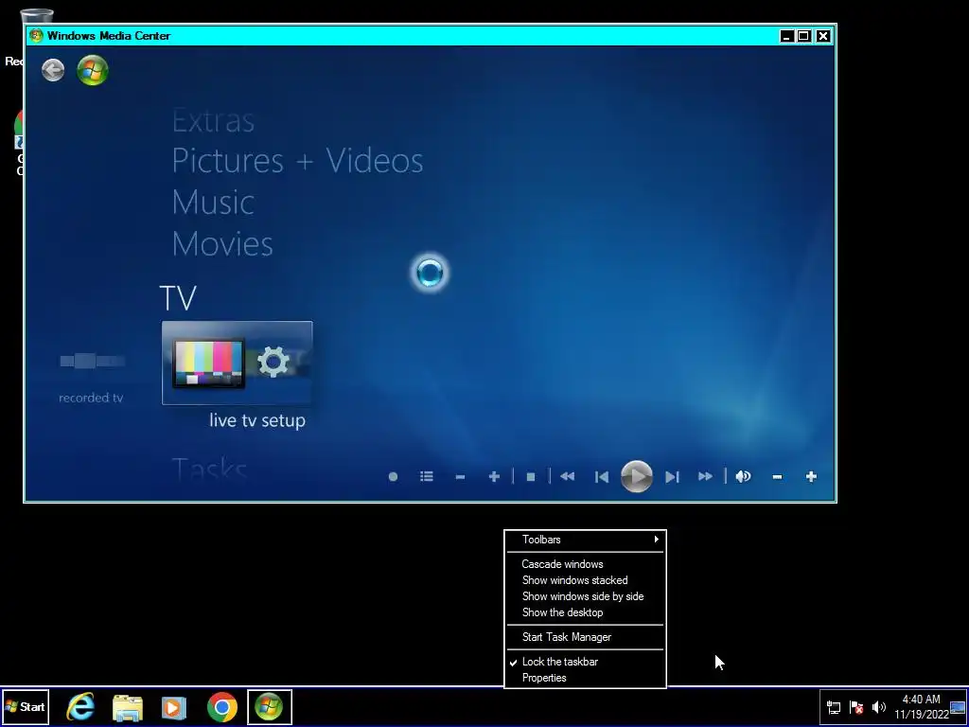The height and width of the screenshot is (727, 969).
Task: Mute audio with the speaker icon
Action: click(x=744, y=477)
